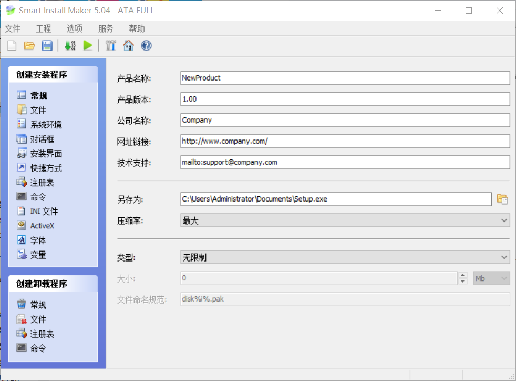The image size is (516, 381).
Task: Open 注册表 under 创建卸载程序
Action: [x=35, y=334]
